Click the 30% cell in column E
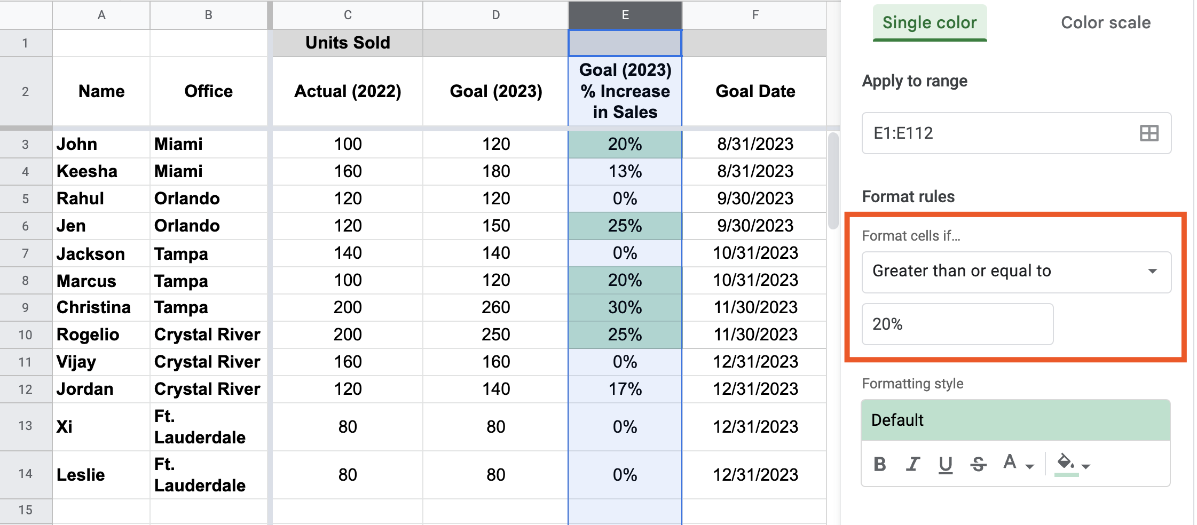Viewport: 1197px width, 525px height. click(625, 307)
